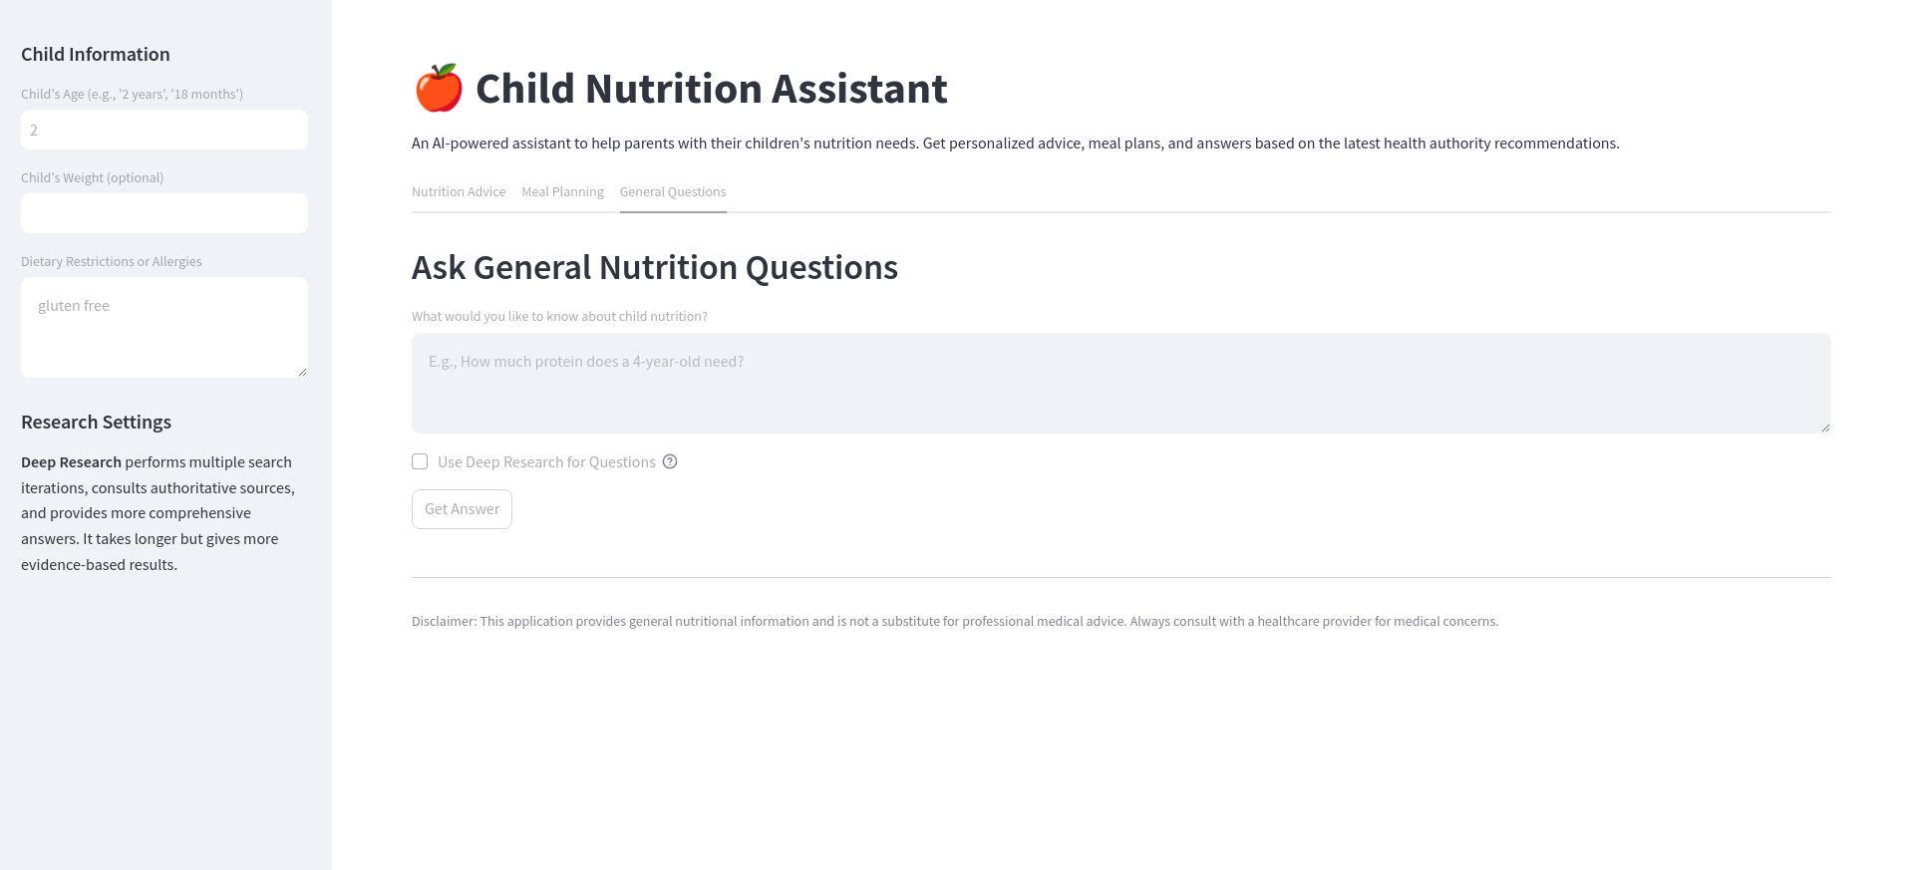Click the bold "Deep Research" sidebar text
This screenshot has height=870, width=1910.
click(x=71, y=462)
